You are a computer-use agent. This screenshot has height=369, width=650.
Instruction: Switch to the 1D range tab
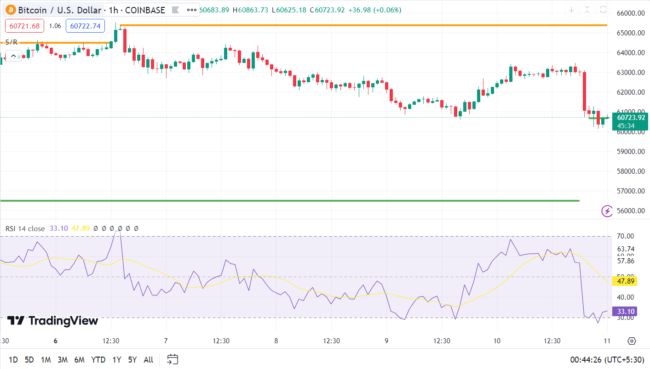point(12,359)
